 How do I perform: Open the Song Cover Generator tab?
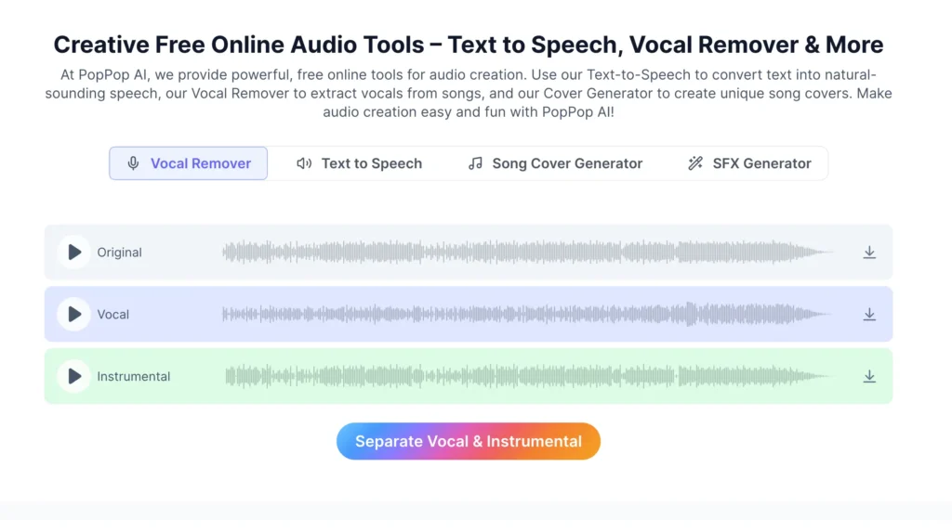(x=555, y=163)
